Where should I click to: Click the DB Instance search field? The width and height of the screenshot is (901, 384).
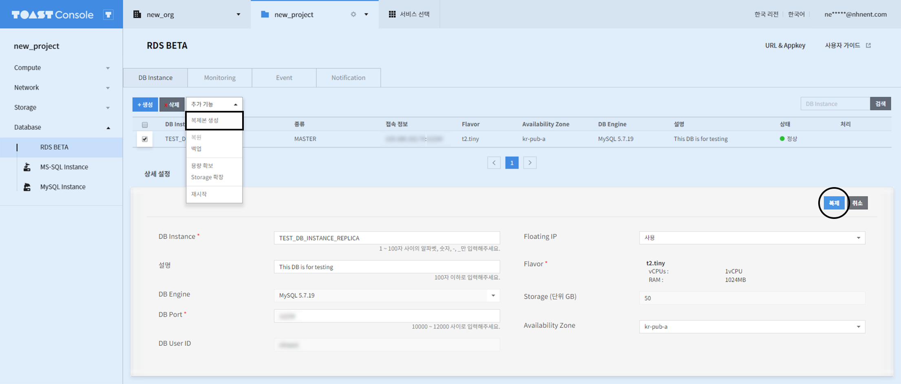pyautogui.click(x=835, y=104)
